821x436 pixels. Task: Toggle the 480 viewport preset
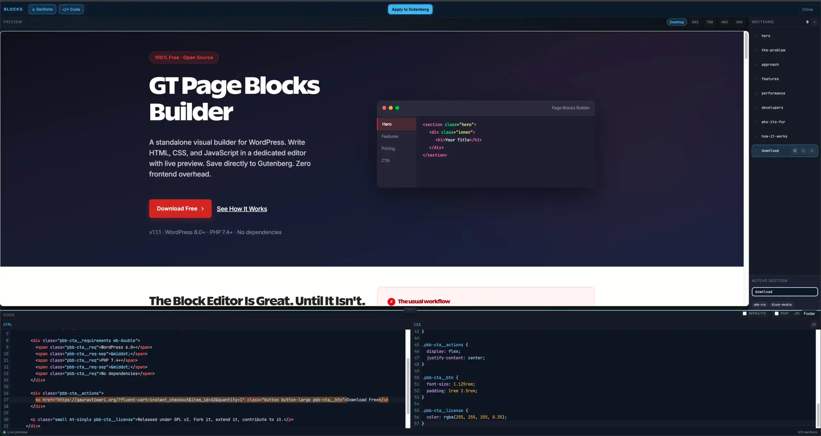[x=724, y=22]
